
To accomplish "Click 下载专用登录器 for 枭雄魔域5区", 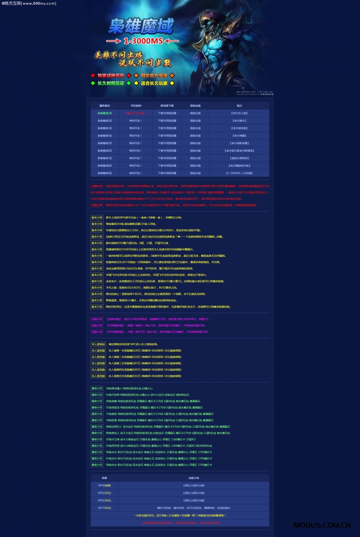I will pos(167,143).
